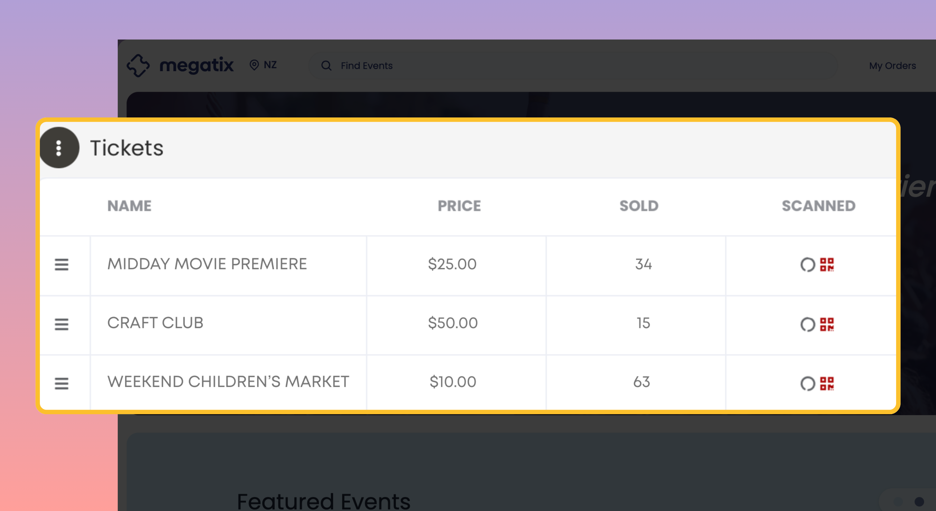
Task: Click the refresh icon for Weekend Children's Market scans
Action: point(809,383)
